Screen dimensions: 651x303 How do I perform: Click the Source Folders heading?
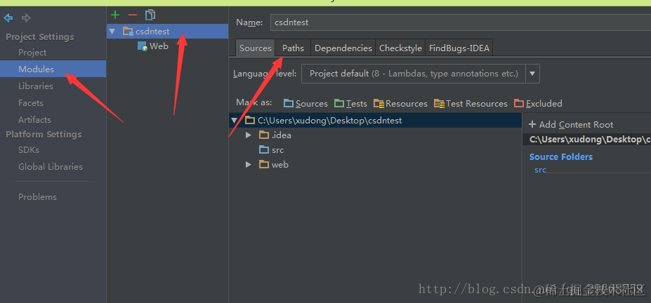[561, 156]
